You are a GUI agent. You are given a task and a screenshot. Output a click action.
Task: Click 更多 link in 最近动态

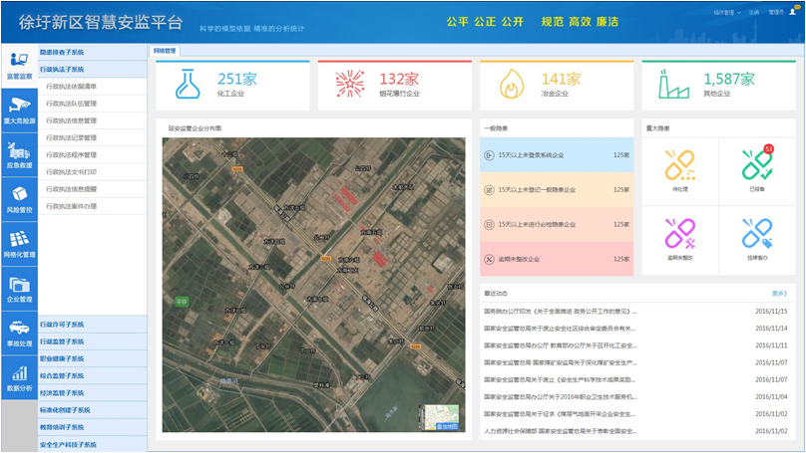tap(779, 294)
